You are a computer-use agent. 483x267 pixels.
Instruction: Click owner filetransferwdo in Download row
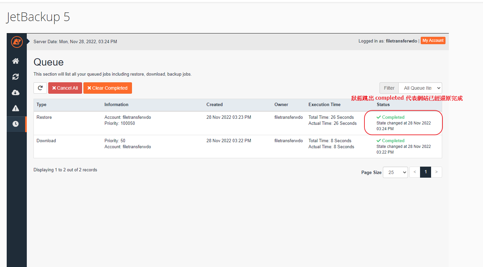tap(288, 141)
